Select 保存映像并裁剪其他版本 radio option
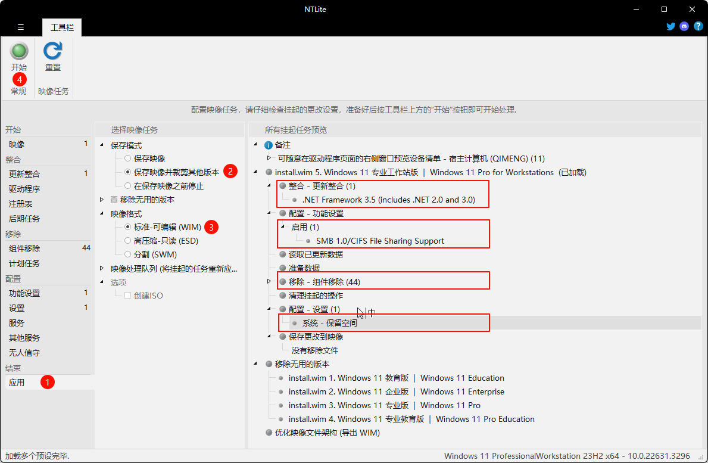The width and height of the screenshot is (708, 463). [x=128, y=172]
